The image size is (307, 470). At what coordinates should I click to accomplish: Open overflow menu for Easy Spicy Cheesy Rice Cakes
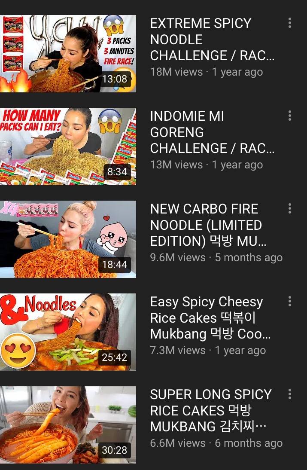[290, 301]
